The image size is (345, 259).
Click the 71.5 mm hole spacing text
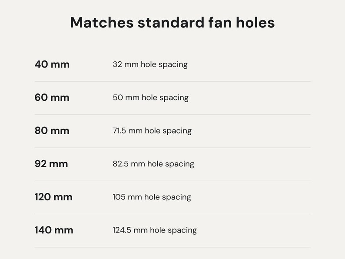pos(152,131)
